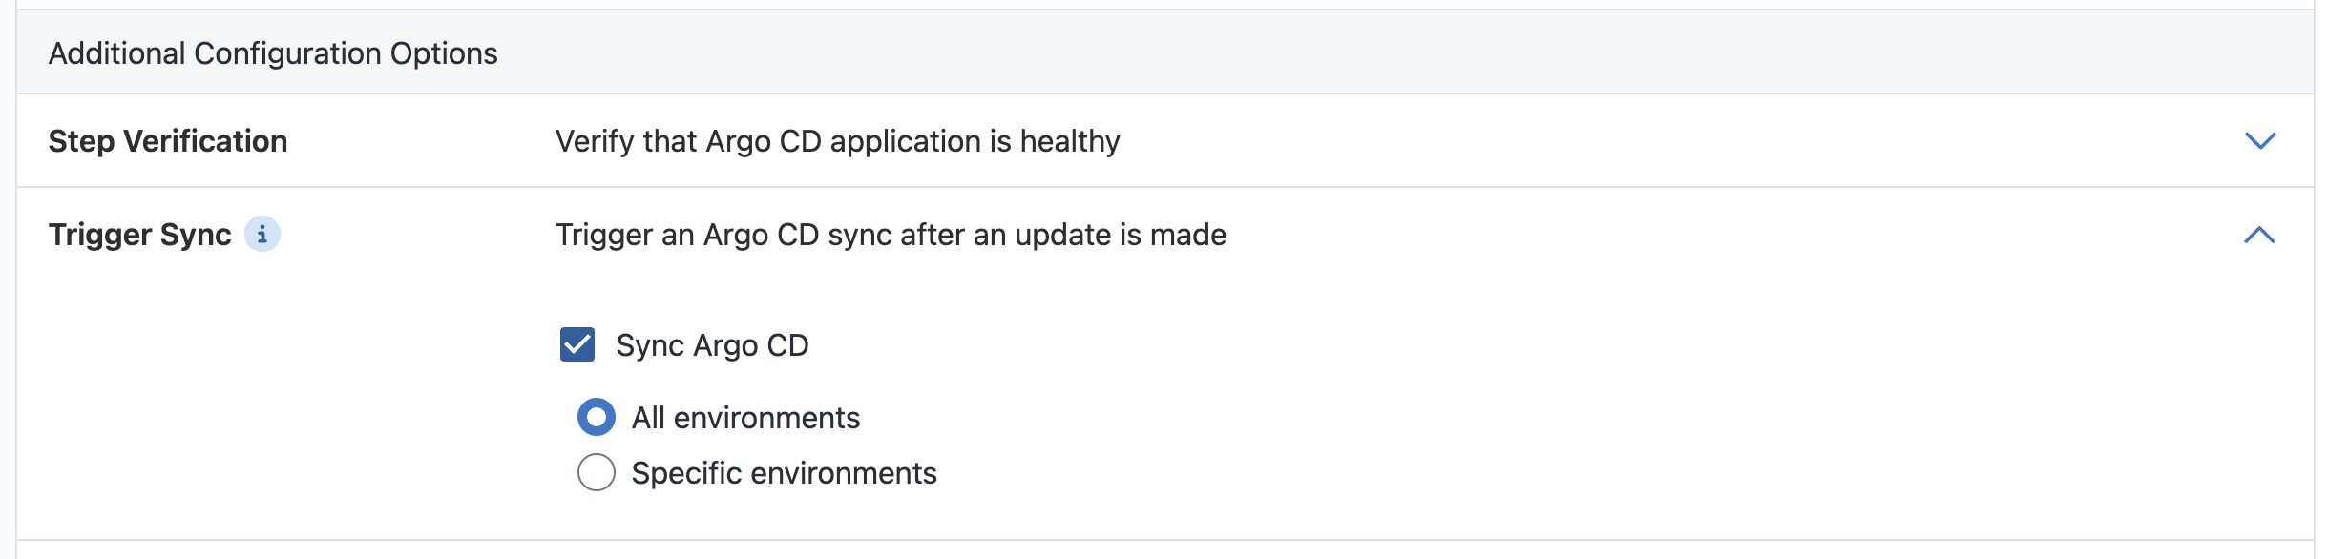Click the healthy application verification description text
Image resolution: width=2327 pixels, height=559 pixels.
(838, 141)
